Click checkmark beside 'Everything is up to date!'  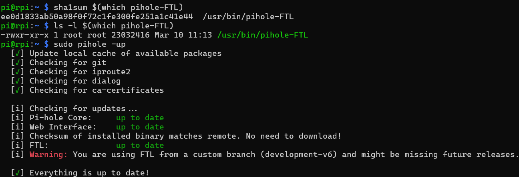click(18, 173)
